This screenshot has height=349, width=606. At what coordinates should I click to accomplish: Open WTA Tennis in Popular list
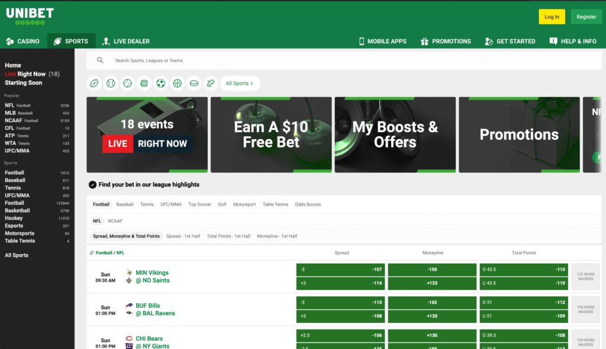point(37,143)
